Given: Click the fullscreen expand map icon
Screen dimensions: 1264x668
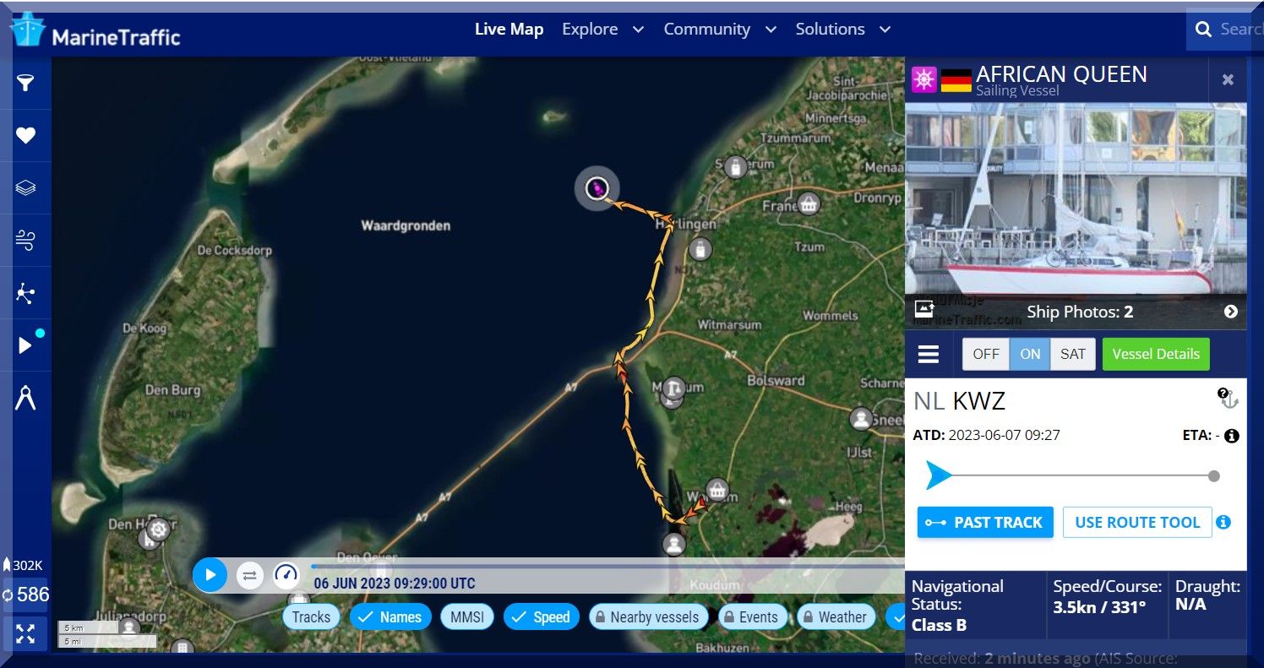Looking at the screenshot, I should (25, 633).
